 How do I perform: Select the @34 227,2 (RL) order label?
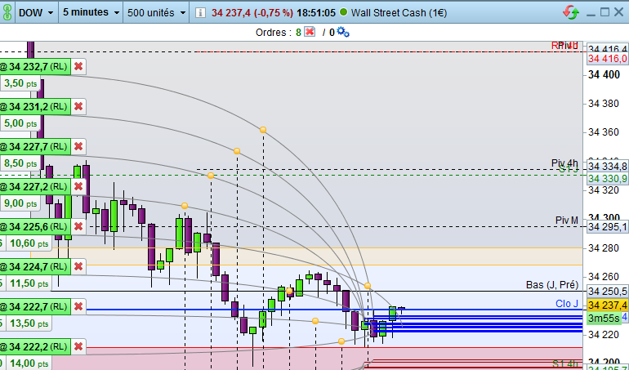[x=35, y=186]
